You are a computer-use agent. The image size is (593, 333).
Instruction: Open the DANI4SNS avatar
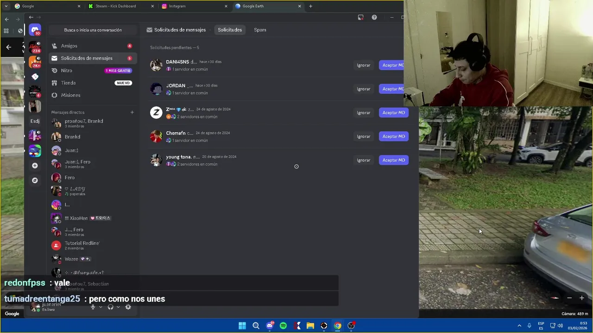(156, 65)
